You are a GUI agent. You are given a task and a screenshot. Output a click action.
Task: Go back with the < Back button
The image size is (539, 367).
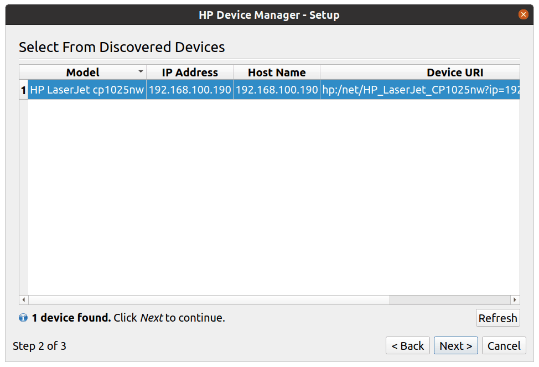(x=408, y=345)
